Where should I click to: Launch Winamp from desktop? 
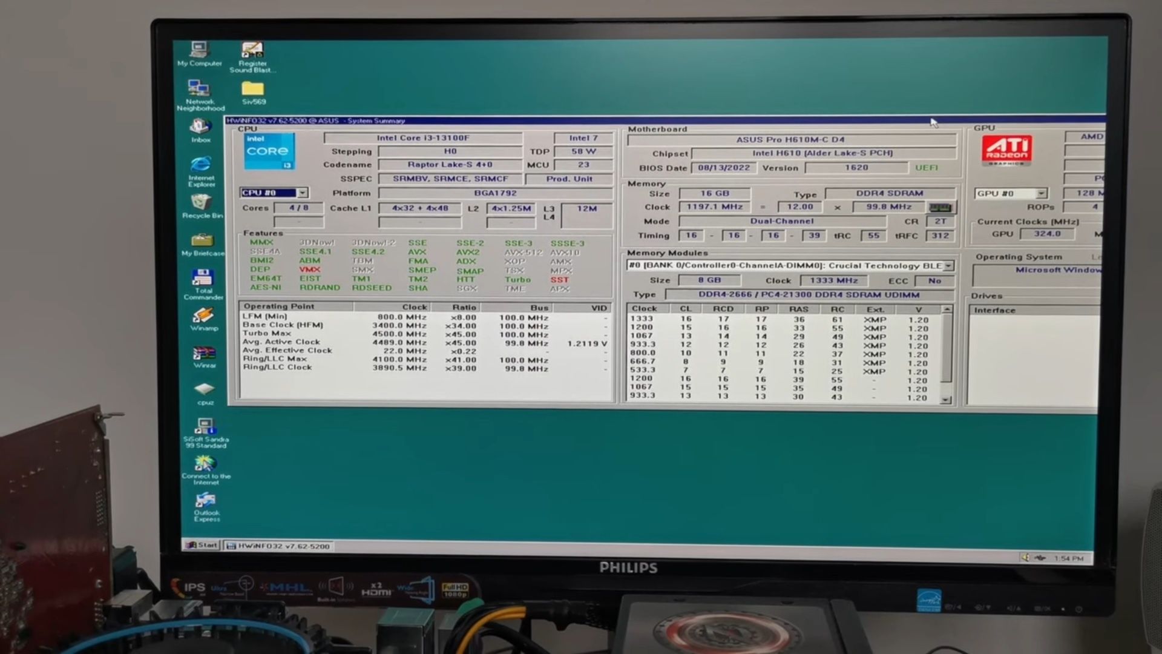coord(203,319)
